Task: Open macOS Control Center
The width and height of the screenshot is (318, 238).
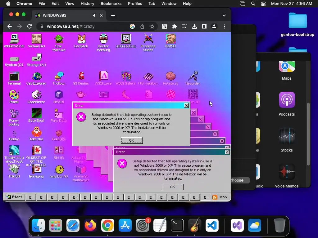Action: coord(263,4)
